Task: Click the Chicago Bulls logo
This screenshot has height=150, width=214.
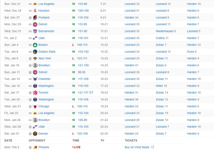Action: 35,106
